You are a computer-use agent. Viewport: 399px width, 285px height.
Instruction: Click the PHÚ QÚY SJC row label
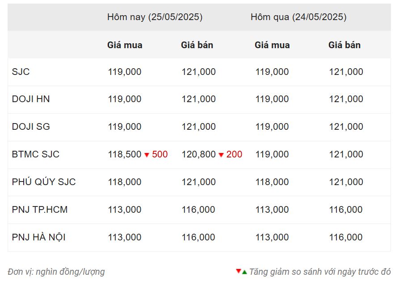(44, 182)
